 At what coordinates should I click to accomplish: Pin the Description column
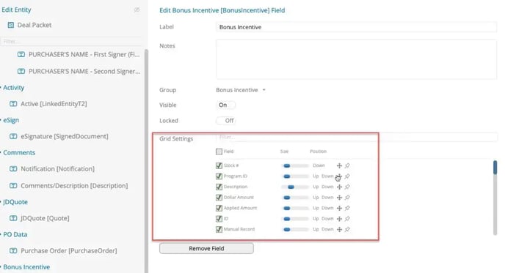pyautogui.click(x=347, y=187)
